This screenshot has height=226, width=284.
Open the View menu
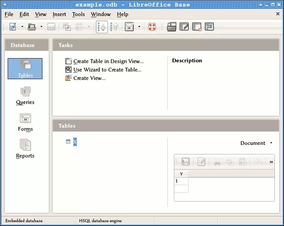point(41,14)
